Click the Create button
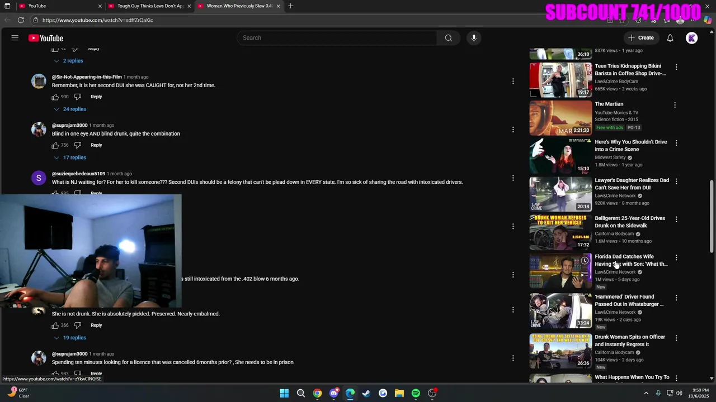 [641, 38]
